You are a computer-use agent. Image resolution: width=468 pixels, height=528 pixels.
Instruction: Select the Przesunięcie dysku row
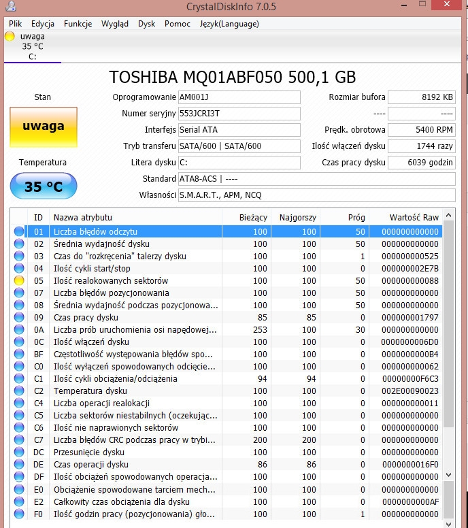227,452
